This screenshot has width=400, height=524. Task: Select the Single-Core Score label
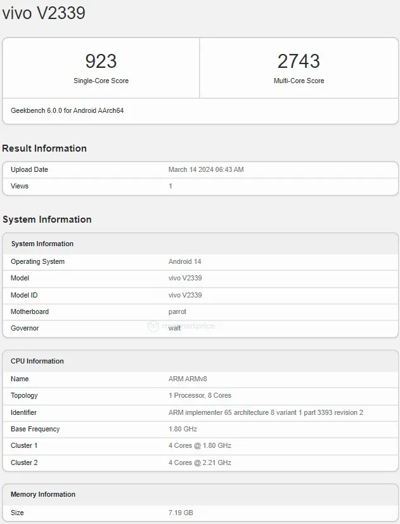[101, 81]
